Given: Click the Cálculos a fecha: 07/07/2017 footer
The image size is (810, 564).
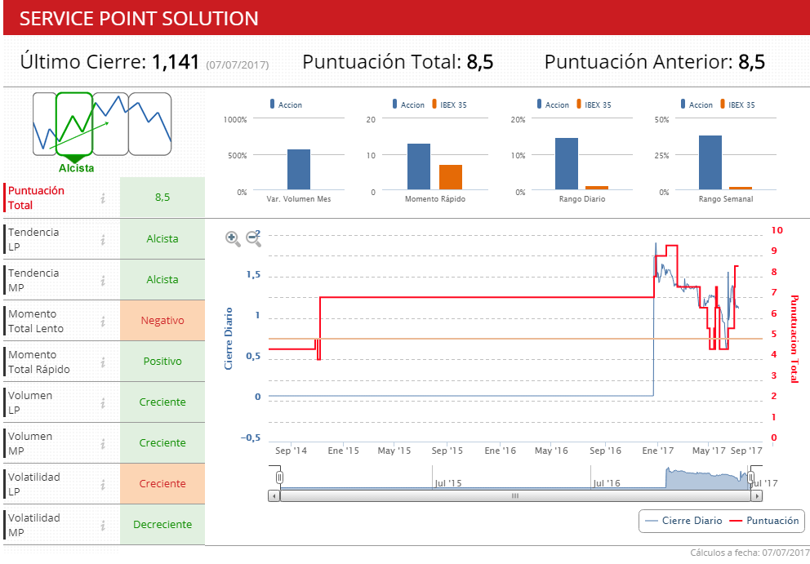Looking at the screenshot, I should (750, 553).
